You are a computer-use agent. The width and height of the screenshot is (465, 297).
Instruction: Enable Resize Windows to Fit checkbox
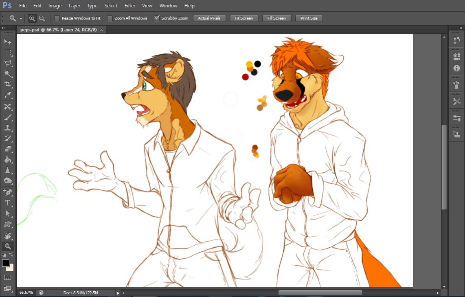point(57,18)
